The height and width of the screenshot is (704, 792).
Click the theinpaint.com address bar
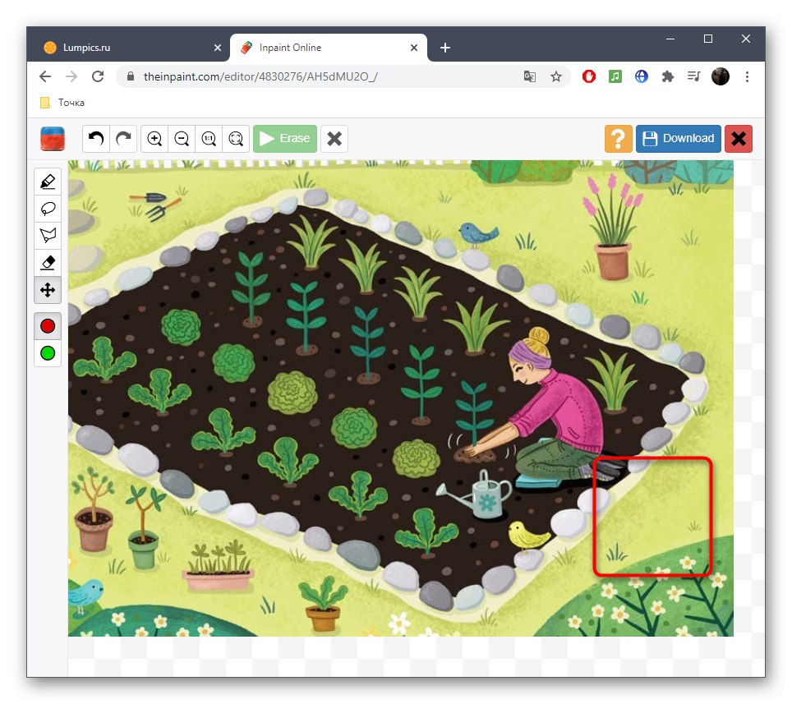point(343,76)
